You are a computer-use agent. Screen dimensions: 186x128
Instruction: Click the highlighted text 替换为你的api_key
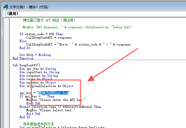pos(53,93)
